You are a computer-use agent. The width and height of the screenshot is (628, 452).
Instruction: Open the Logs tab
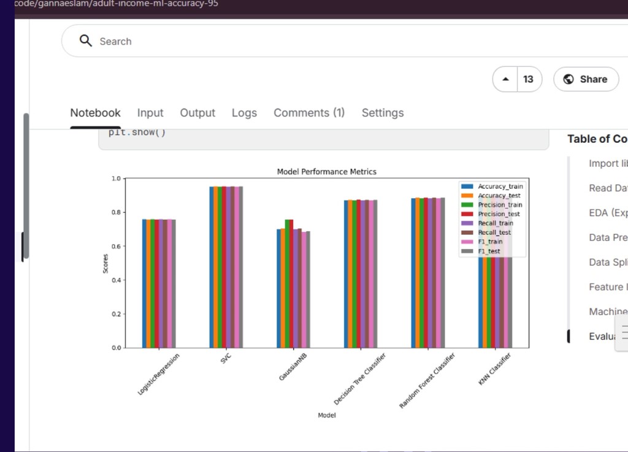(244, 113)
